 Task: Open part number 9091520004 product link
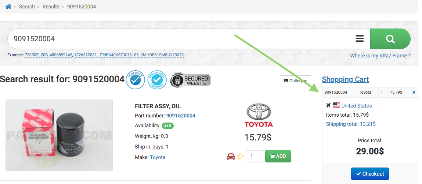pos(181,116)
